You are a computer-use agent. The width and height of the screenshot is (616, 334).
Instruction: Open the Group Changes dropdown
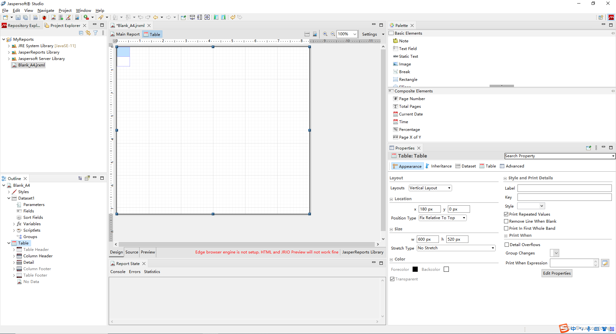(555, 253)
